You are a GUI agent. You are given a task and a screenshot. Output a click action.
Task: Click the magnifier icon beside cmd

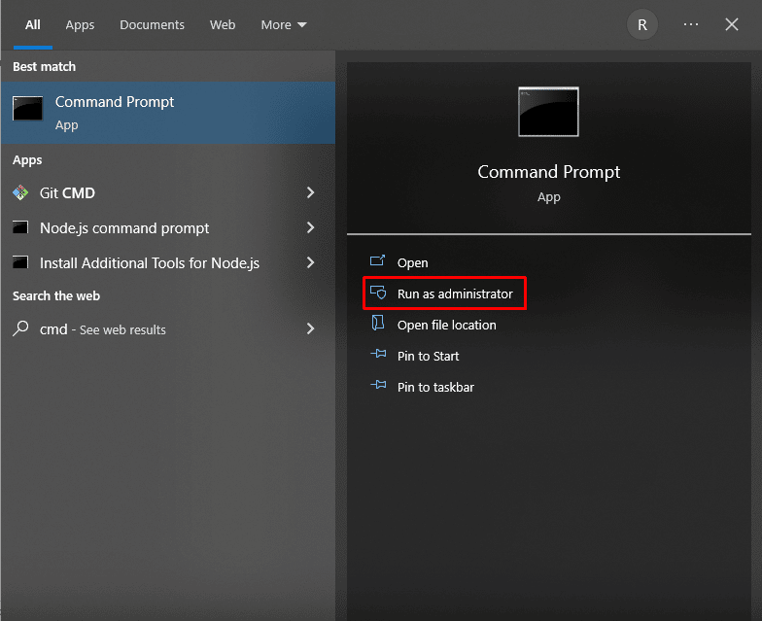(20, 328)
